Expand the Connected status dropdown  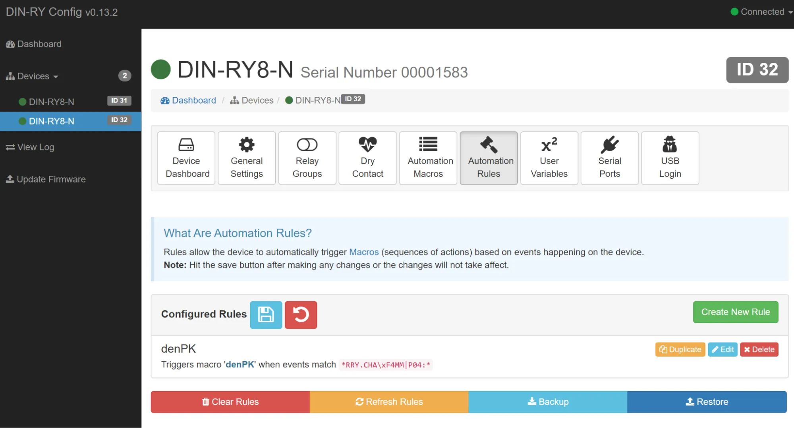761,12
